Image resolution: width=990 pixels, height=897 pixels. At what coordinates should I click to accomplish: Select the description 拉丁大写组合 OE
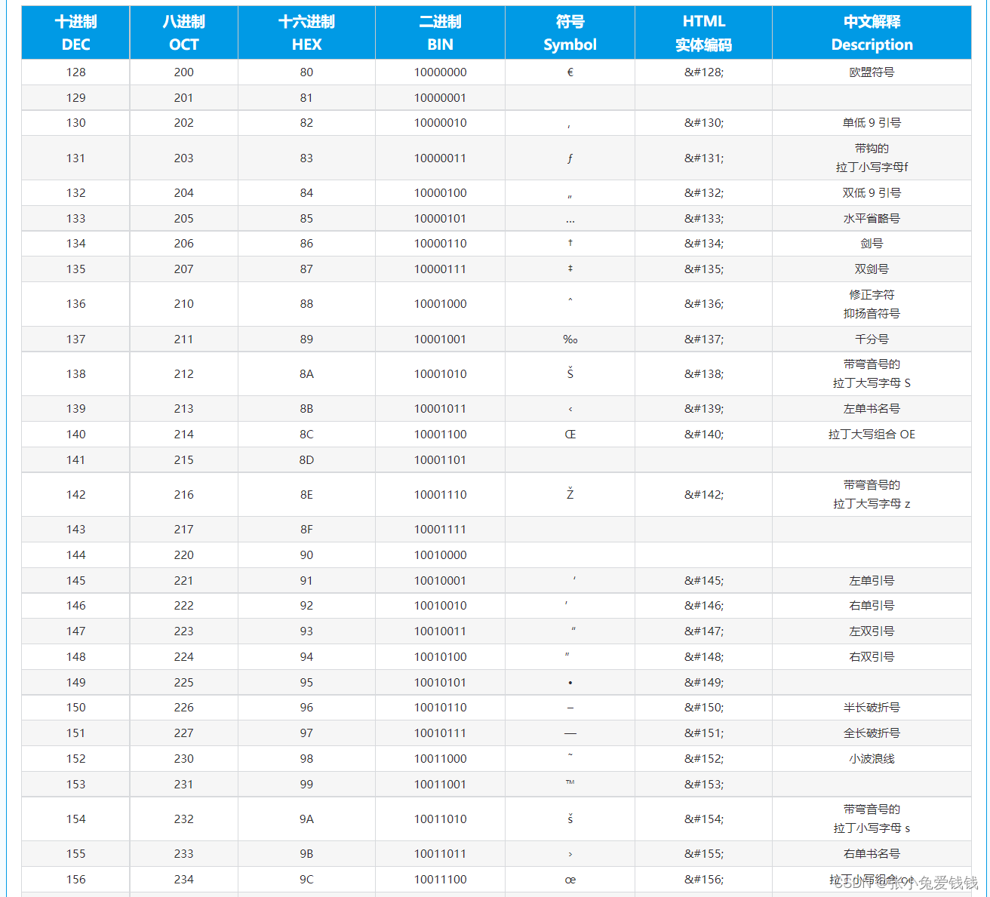click(x=872, y=435)
